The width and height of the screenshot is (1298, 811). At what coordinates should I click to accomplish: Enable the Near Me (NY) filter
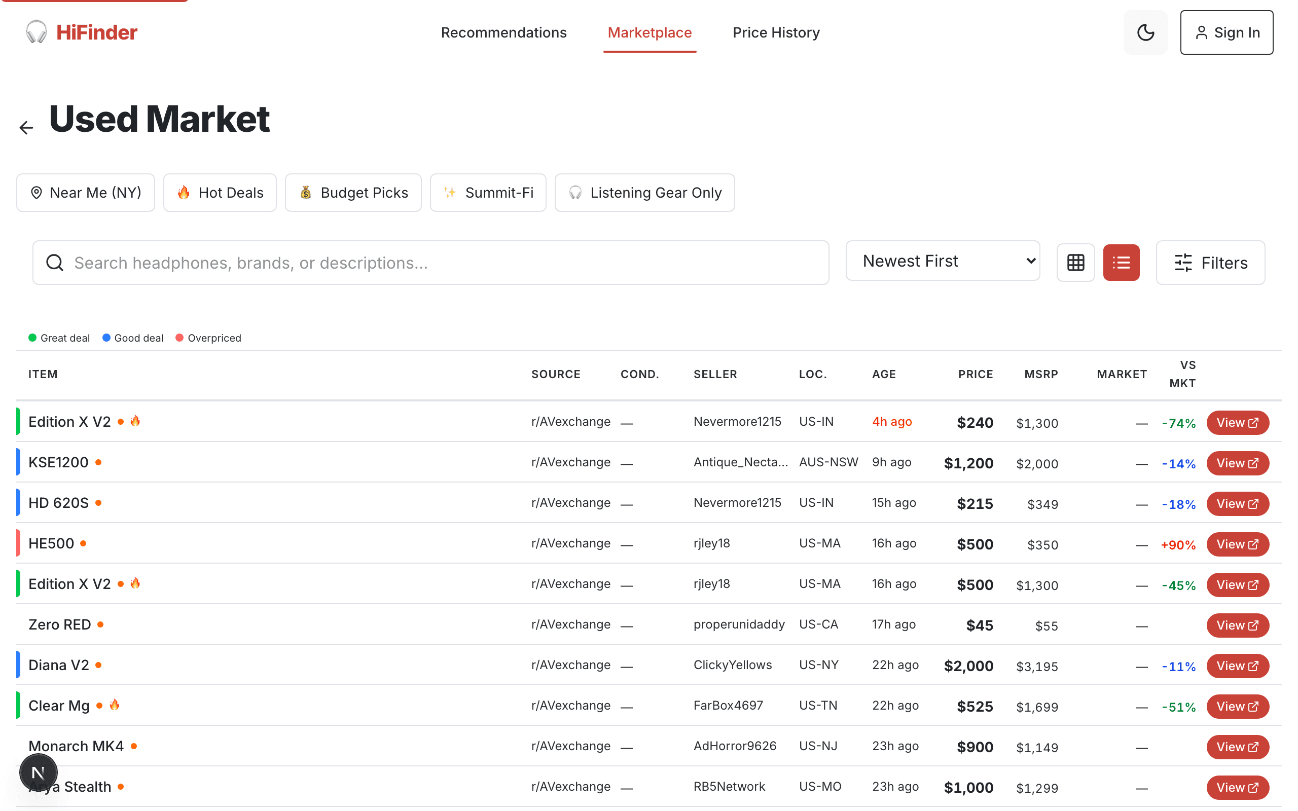[85, 193]
